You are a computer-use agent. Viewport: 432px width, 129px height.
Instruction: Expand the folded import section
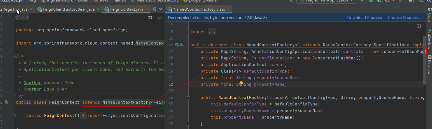point(188,32)
